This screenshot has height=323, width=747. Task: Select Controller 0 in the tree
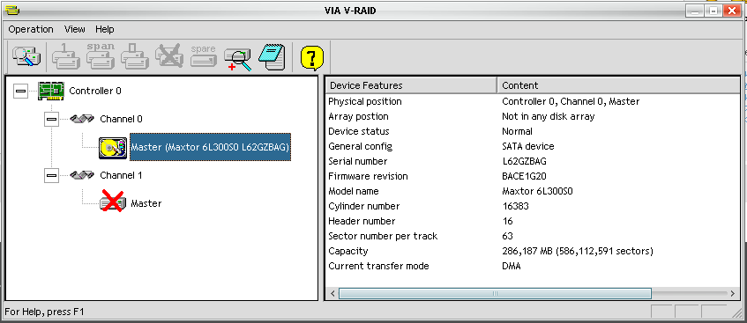click(x=95, y=91)
